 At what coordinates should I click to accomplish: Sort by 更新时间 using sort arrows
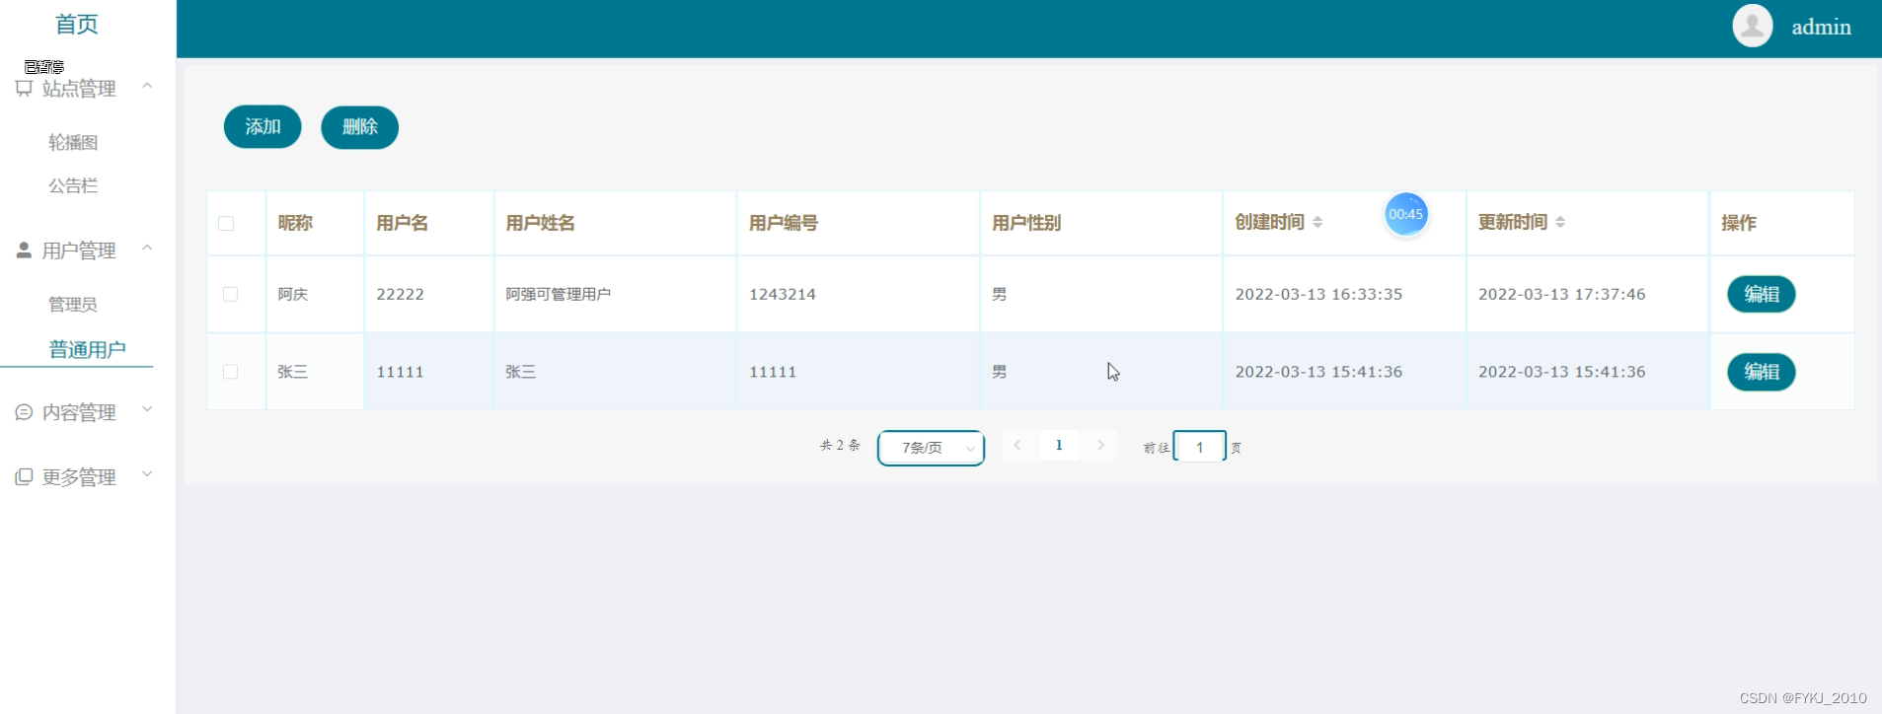tap(1560, 223)
